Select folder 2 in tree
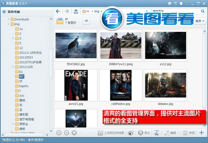 pos(18,34)
